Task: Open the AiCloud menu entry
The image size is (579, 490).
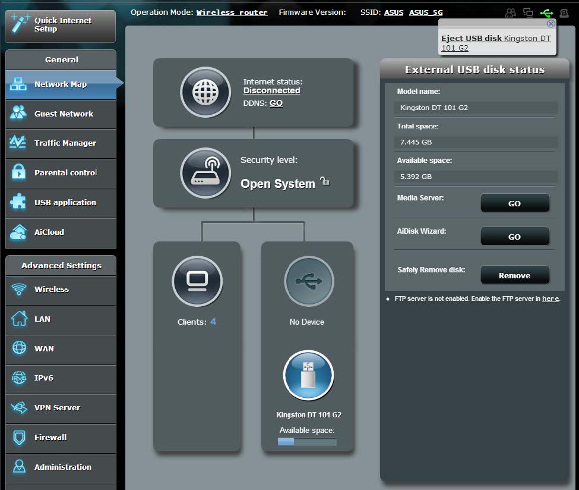Action: [61, 233]
